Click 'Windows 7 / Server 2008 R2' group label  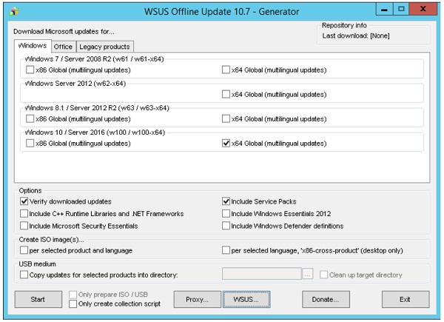point(94,59)
